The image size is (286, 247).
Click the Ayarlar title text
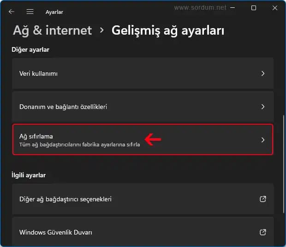click(x=54, y=12)
